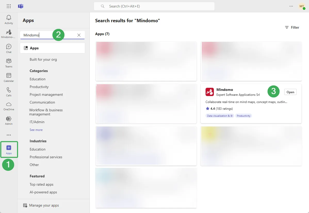Image resolution: width=309 pixels, height=213 pixels.
Task: Click the Mindomo app title in results
Action: pos(225,90)
